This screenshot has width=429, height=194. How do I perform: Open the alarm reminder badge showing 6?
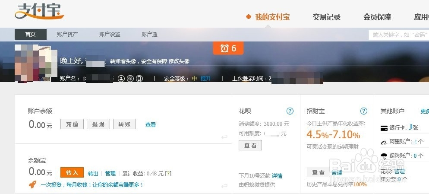point(228,48)
